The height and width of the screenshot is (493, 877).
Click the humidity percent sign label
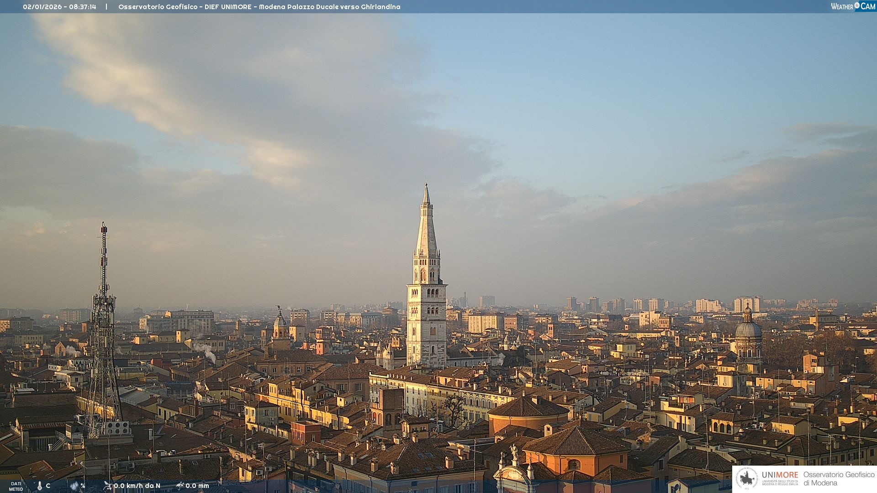83,486
